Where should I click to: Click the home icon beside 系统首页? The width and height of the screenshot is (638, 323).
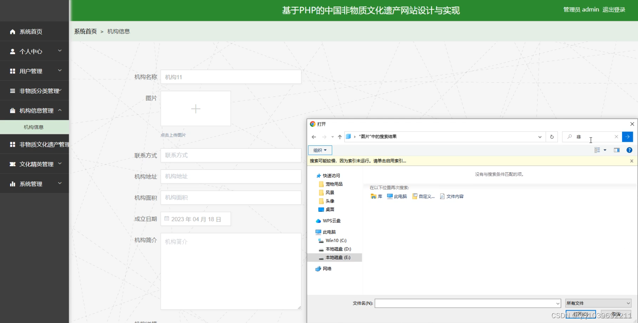pos(13,32)
